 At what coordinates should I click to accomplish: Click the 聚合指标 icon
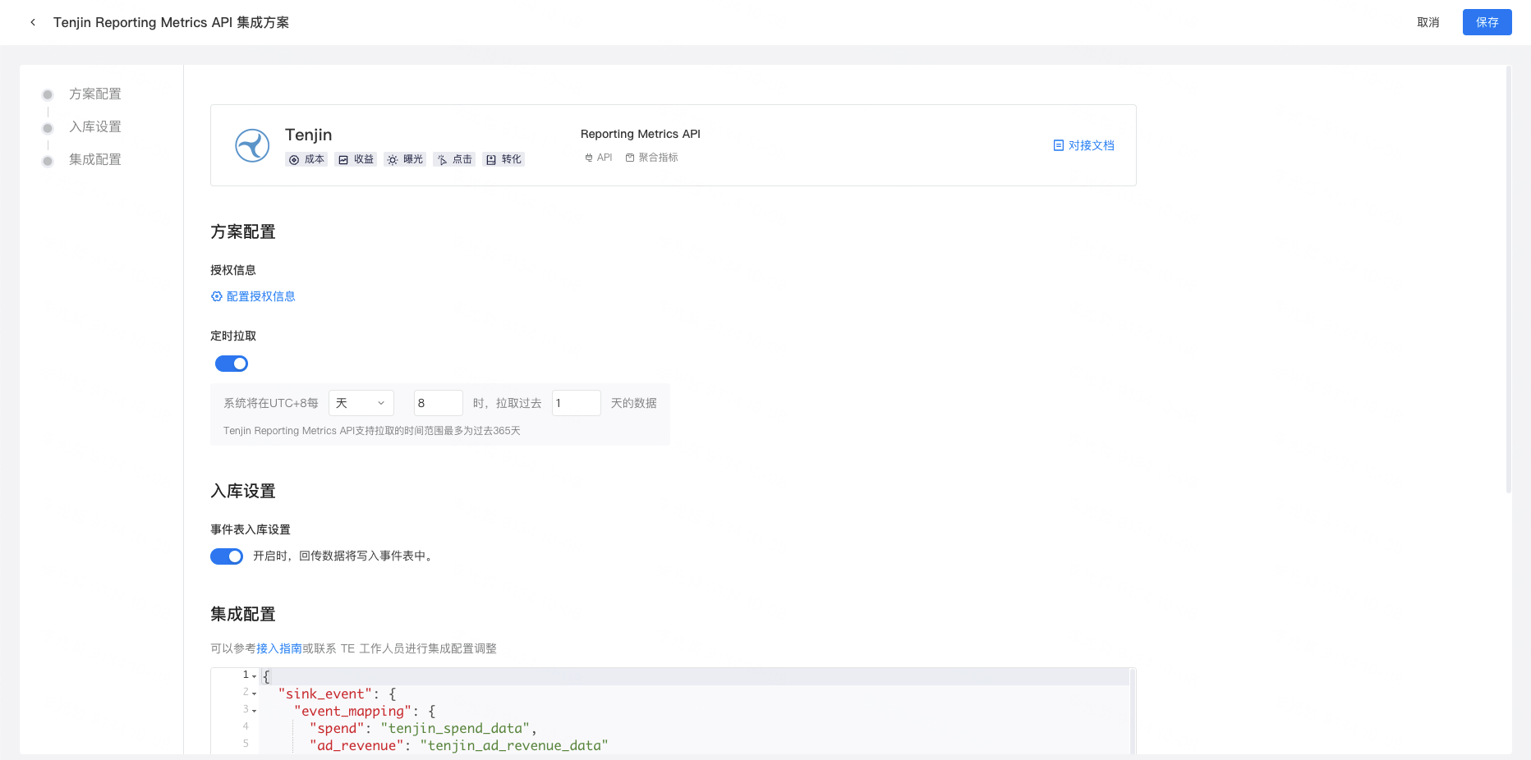point(630,158)
